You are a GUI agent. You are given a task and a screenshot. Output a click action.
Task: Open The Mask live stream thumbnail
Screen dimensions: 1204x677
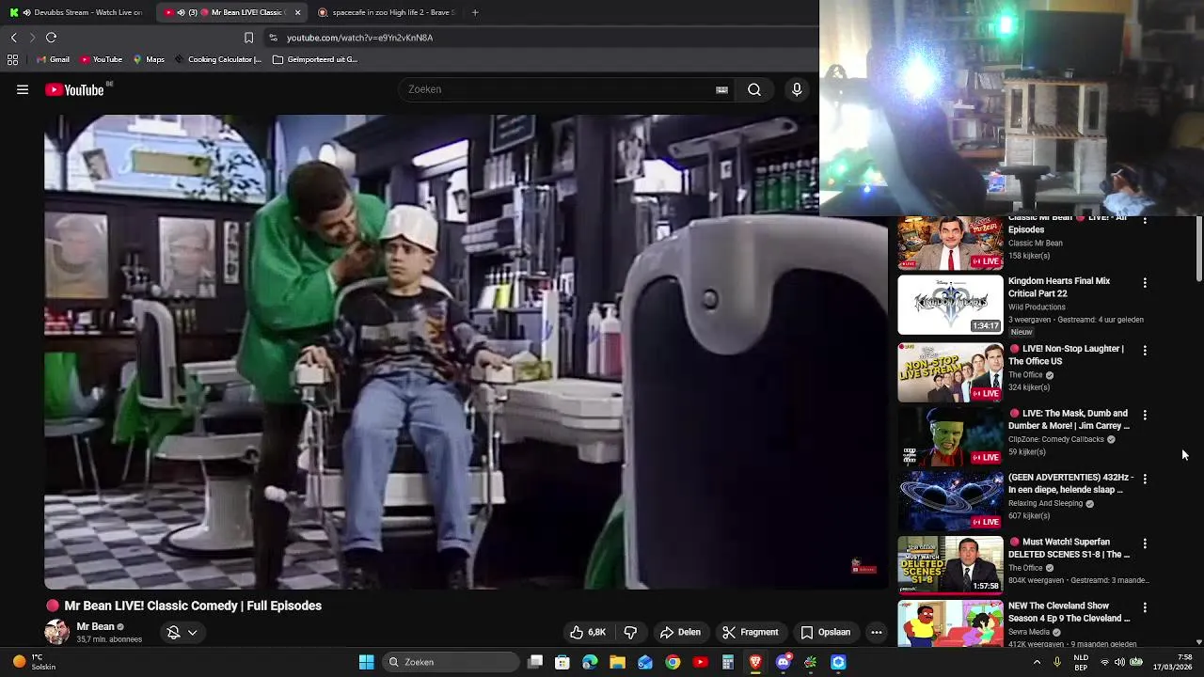click(x=950, y=436)
